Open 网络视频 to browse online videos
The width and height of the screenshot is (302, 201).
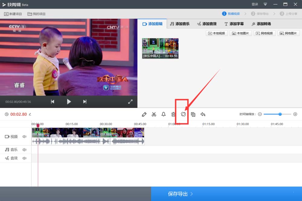pyautogui.click(x=265, y=33)
